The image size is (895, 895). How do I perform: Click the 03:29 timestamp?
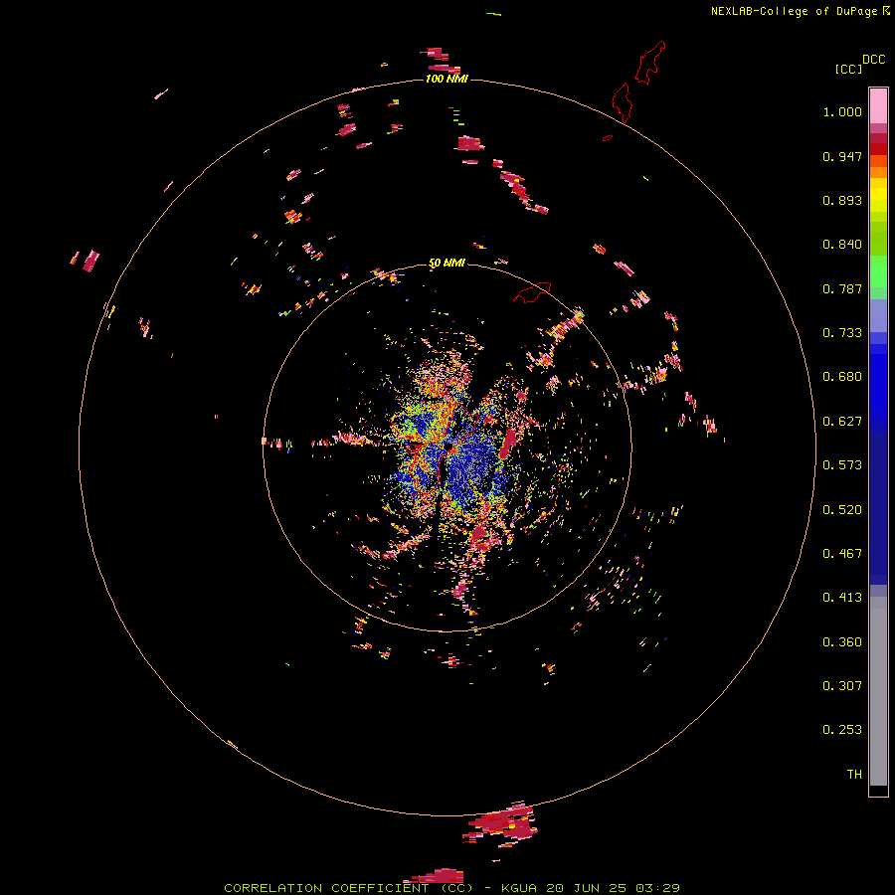tap(658, 888)
